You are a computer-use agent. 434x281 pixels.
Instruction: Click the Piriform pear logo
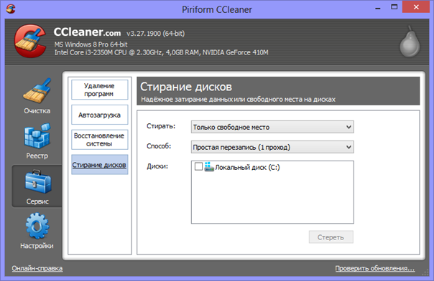tap(410, 42)
